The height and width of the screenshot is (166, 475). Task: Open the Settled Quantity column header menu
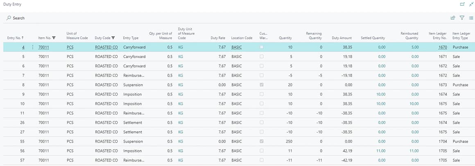(x=373, y=38)
